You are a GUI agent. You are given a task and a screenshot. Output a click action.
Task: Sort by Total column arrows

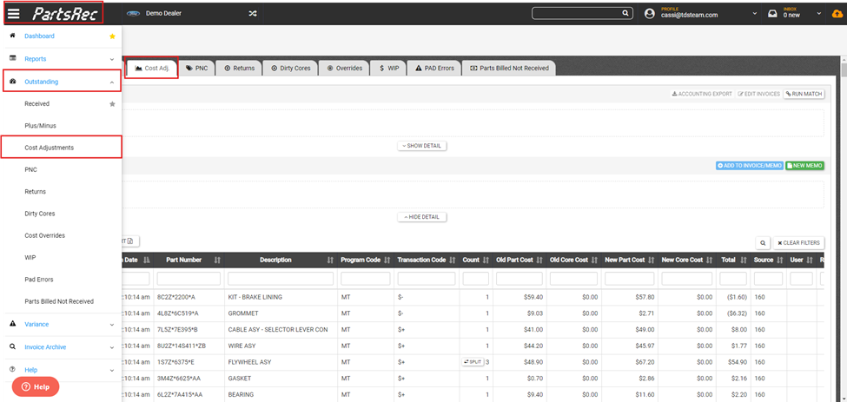(x=743, y=260)
